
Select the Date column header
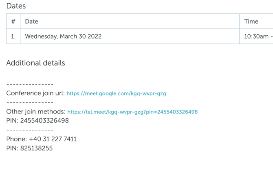(x=32, y=22)
